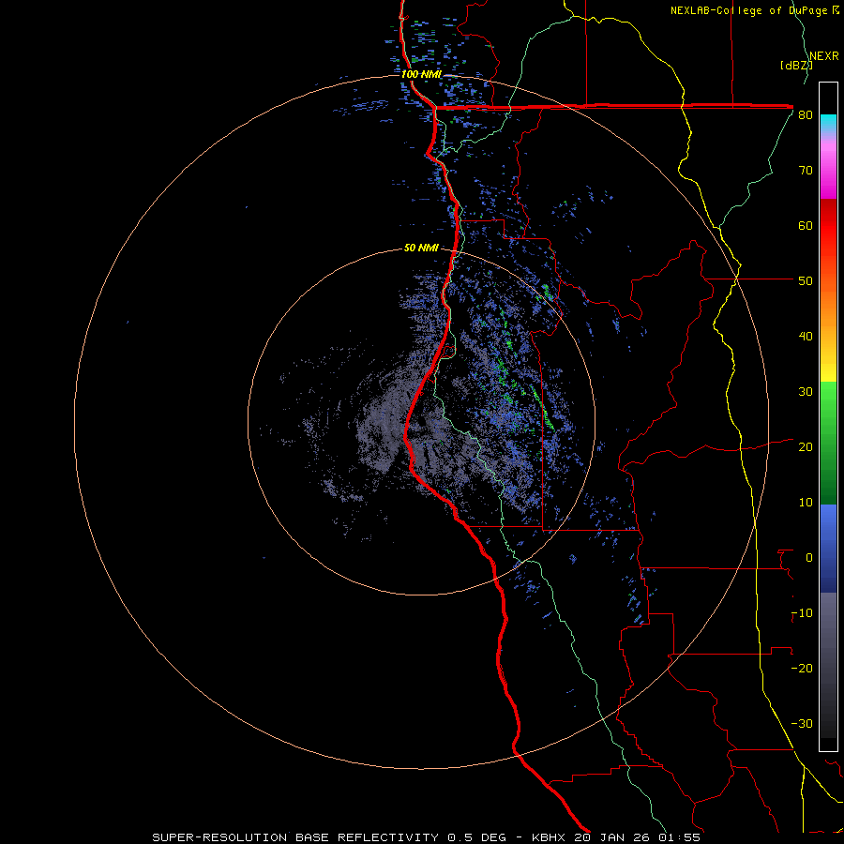The image size is (844, 844).
Task: Click the 70 value on the dBZ scale
Action: (x=806, y=171)
